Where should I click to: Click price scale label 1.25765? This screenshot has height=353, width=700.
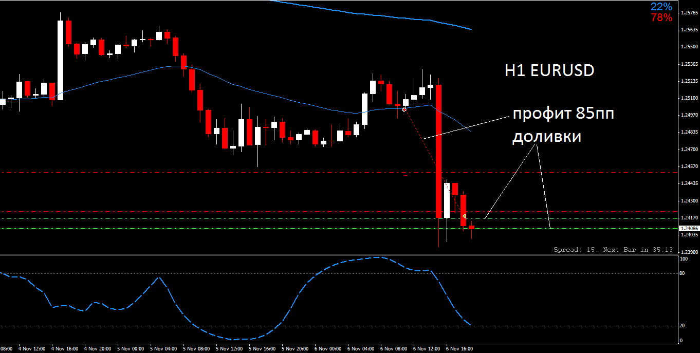(689, 12)
